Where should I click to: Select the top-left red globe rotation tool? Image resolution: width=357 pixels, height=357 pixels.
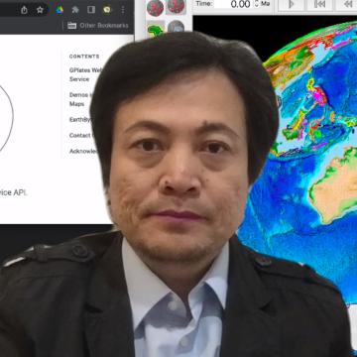coord(155,8)
